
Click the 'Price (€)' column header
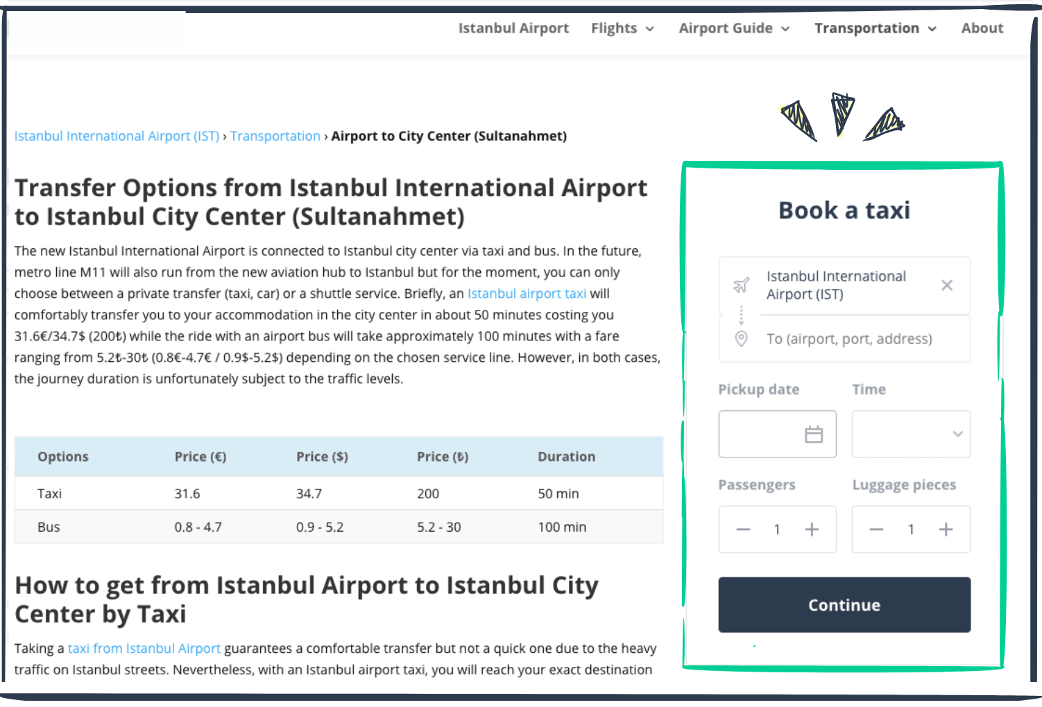200,457
